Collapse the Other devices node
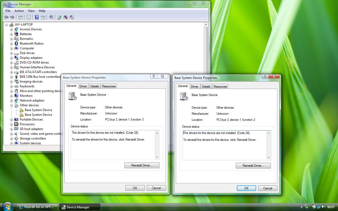The image size is (338, 211). [12, 105]
